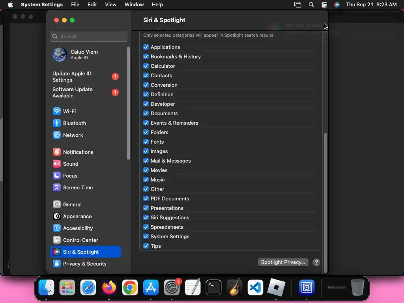Viewport: 404px width, 303px height.
Task: Open App Store from the Dock
Action: (x=151, y=287)
